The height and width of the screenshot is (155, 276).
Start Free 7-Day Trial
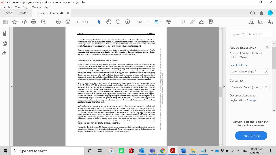point(251,136)
